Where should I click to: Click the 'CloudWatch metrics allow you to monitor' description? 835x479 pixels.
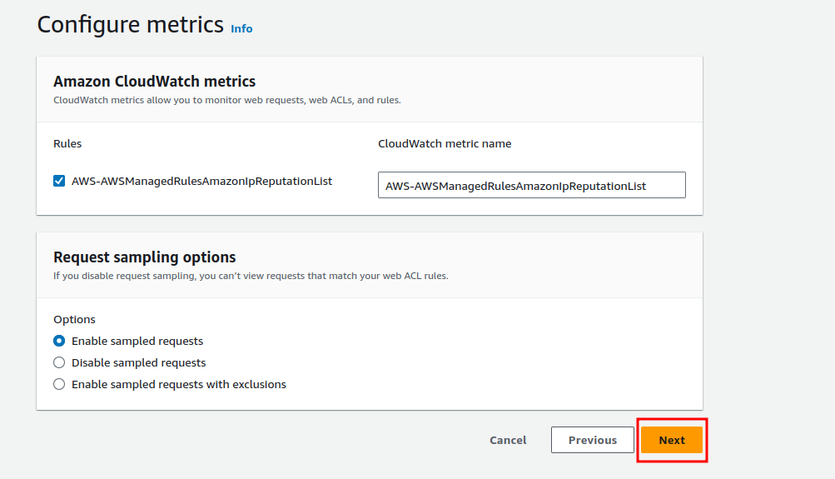226,100
